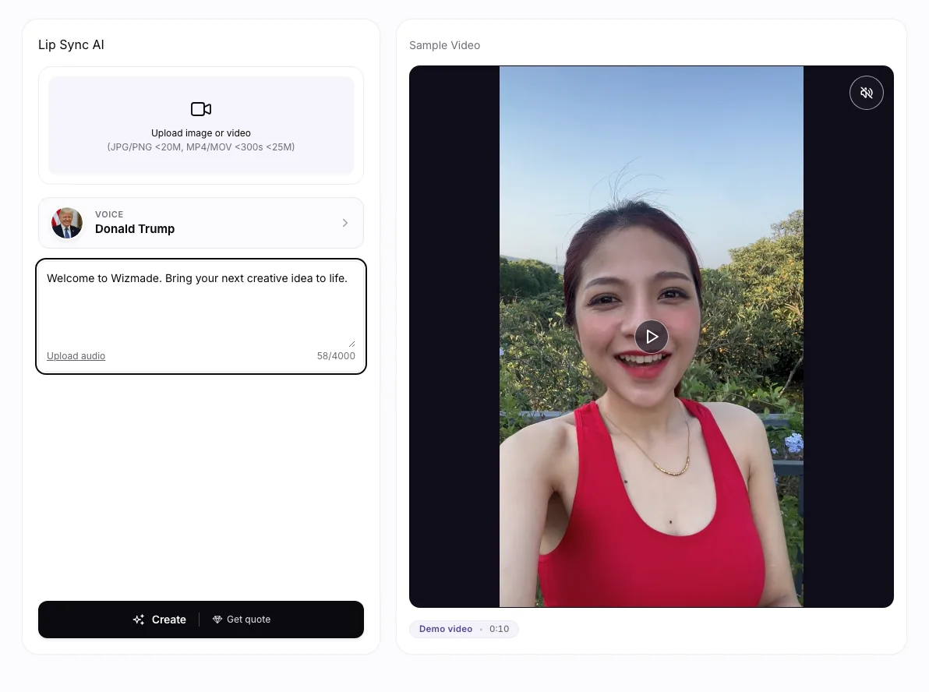
Task: Click the 0:10 duration label
Action: pos(499,629)
